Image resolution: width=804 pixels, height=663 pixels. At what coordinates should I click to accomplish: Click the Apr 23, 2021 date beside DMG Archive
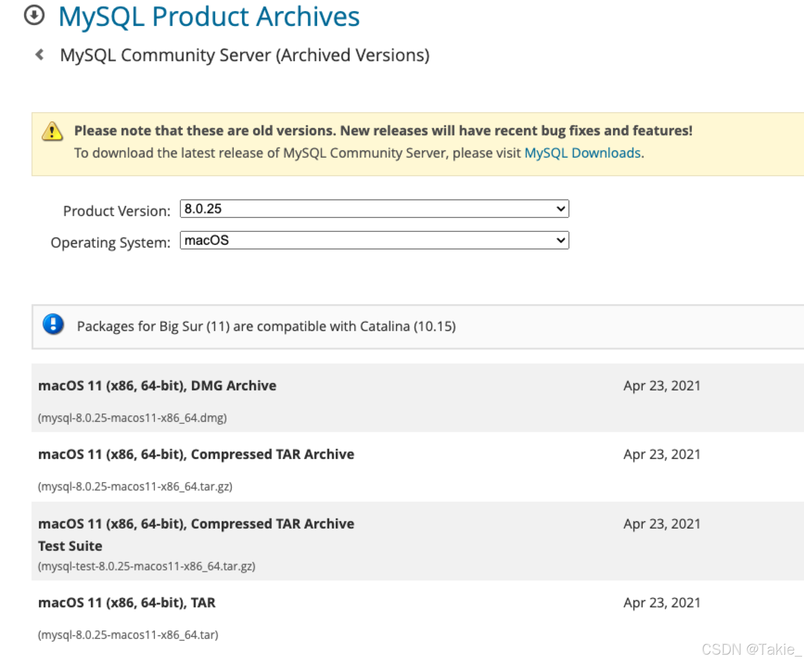662,385
